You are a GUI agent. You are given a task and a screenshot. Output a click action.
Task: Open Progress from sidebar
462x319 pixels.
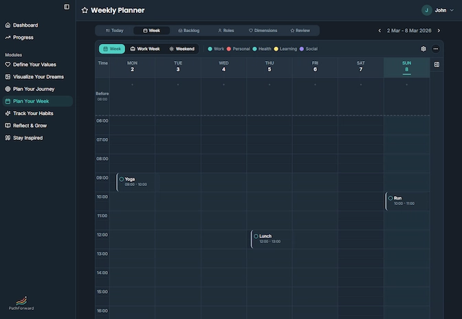pos(38,37)
